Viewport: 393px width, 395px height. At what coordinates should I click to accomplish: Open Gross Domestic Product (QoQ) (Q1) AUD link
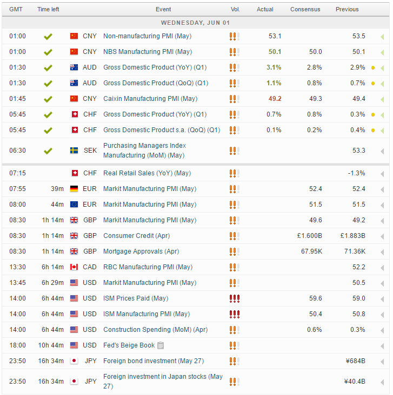(x=156, y=83)
